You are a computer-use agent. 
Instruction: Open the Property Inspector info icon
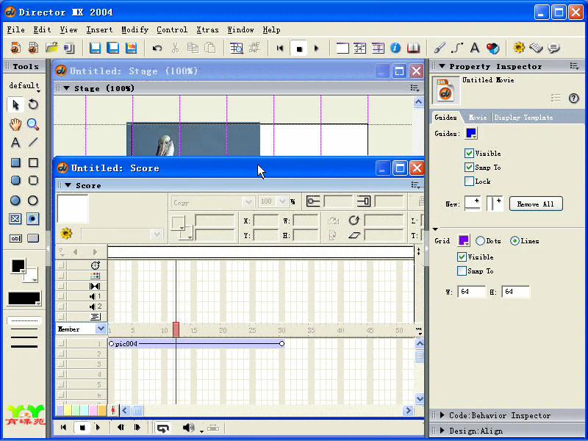click(395, 48)
